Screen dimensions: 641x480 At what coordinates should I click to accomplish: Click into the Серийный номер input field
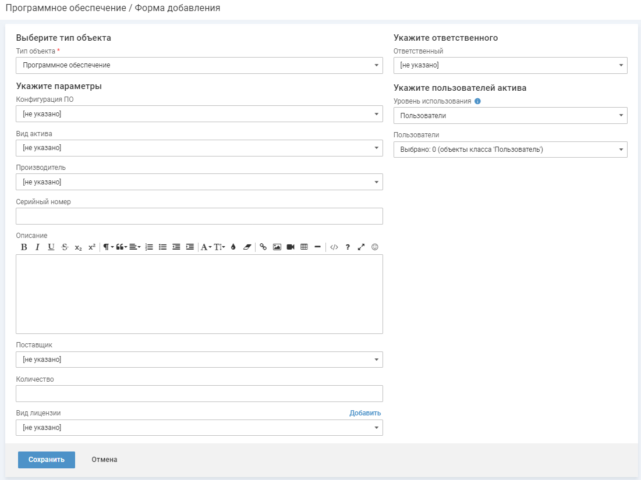199,216
